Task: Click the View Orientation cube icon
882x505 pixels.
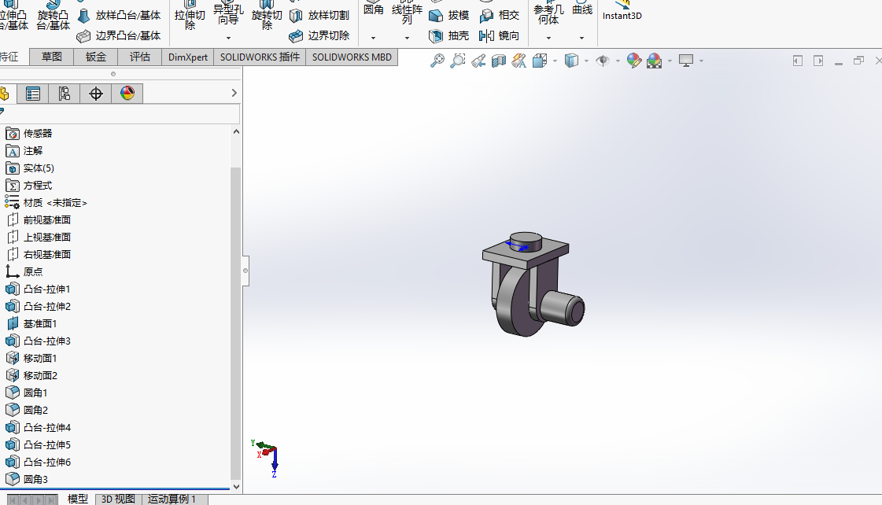Action: pyautogui.click(x=540, y=61)
